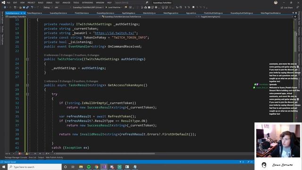Open the editor zoom level dropdown
Image resolution: width=302 pixels, height=170 pixels.
point(9,153)
